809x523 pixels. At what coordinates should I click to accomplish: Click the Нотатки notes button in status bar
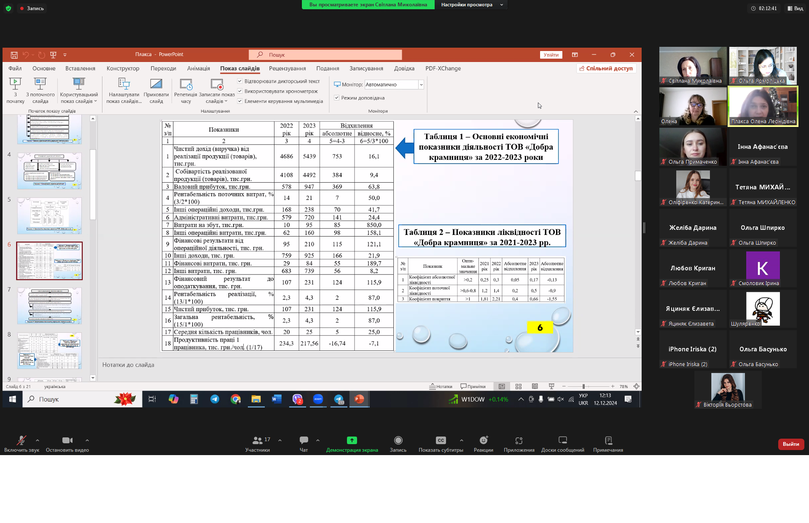tap(441, 386)
